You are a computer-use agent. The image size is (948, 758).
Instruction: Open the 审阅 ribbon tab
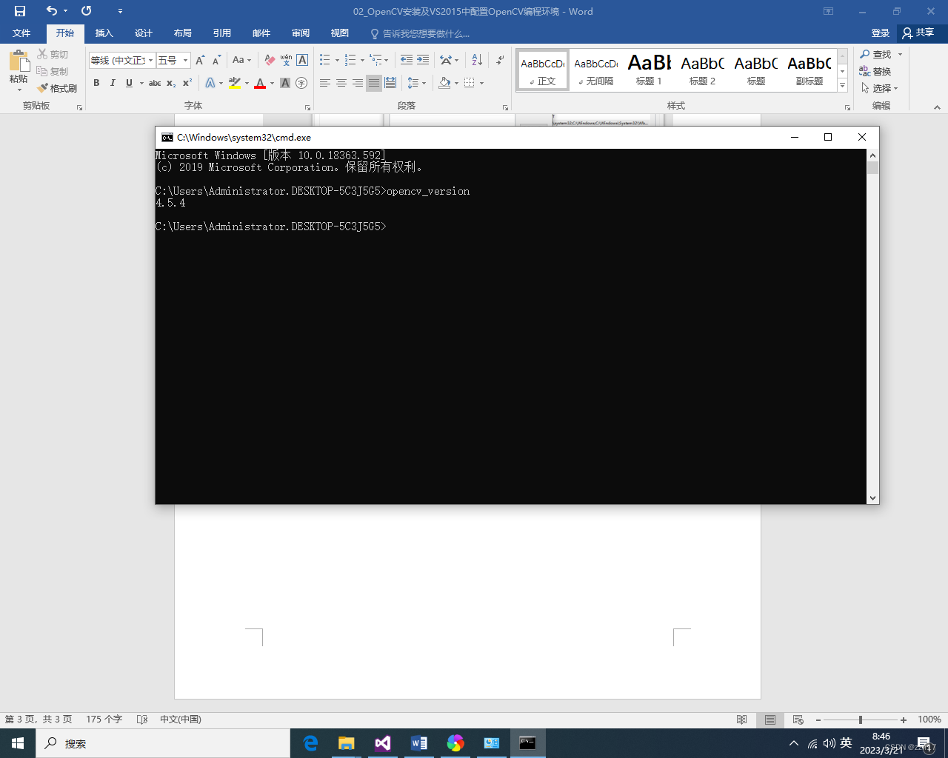pos(300,33)
